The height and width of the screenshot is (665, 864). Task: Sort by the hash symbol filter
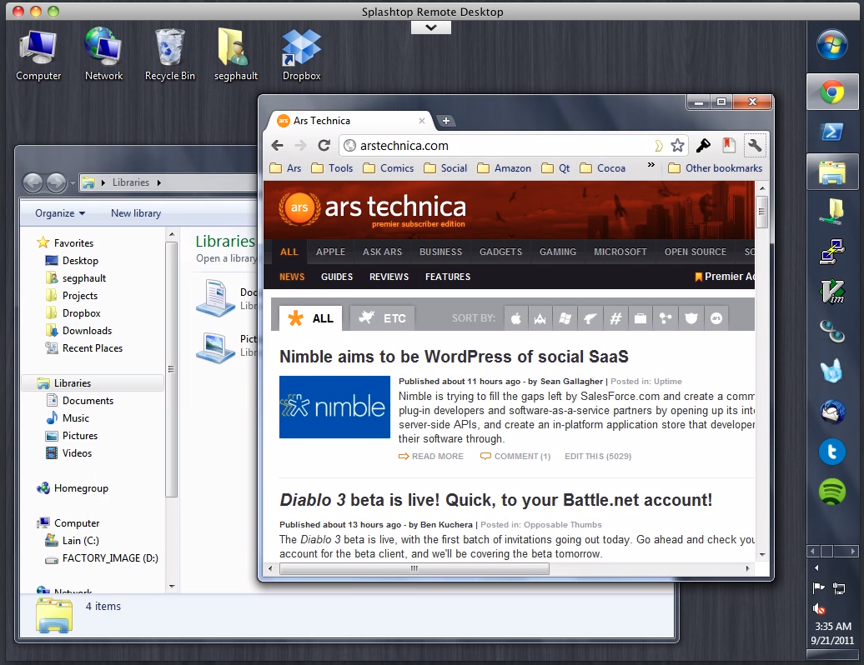point(615,318)
